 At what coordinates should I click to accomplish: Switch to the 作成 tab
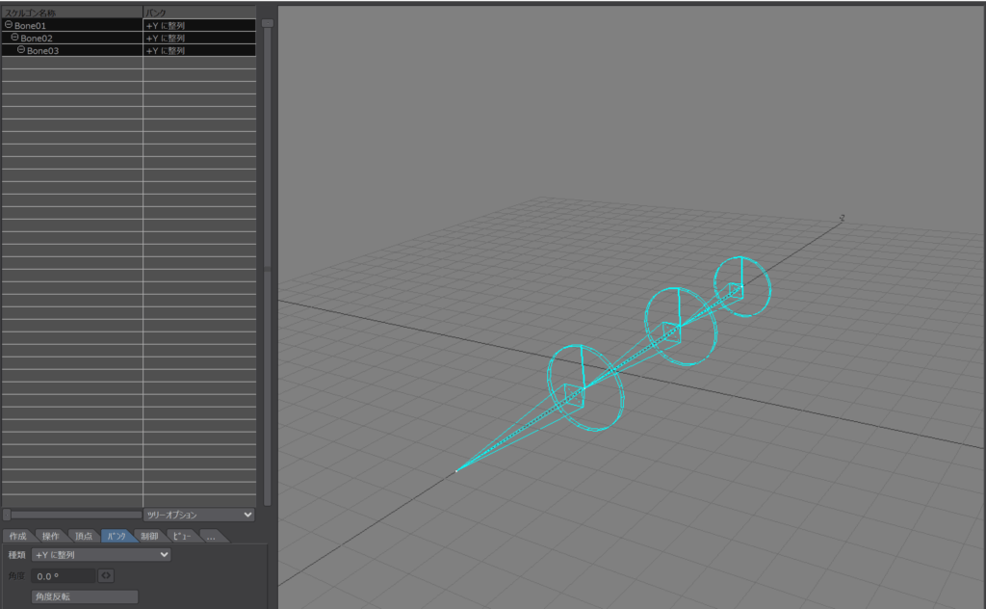pyautogui.click(x=17, y=536)
